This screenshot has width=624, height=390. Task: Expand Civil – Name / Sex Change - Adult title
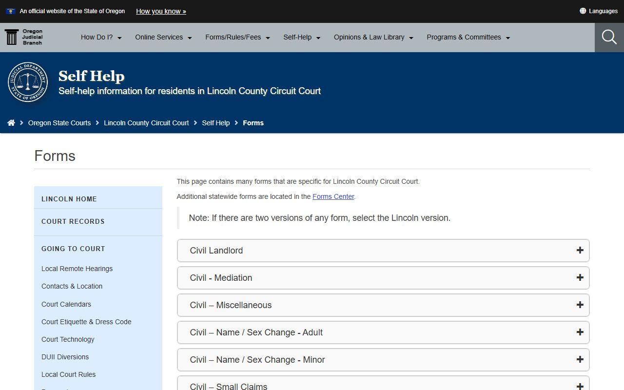(x=256, y=332)
